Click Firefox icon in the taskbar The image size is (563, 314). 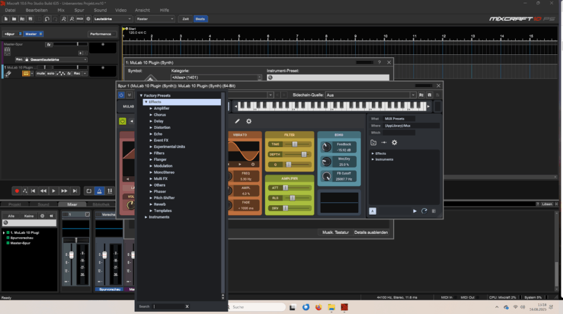point(318,307)
